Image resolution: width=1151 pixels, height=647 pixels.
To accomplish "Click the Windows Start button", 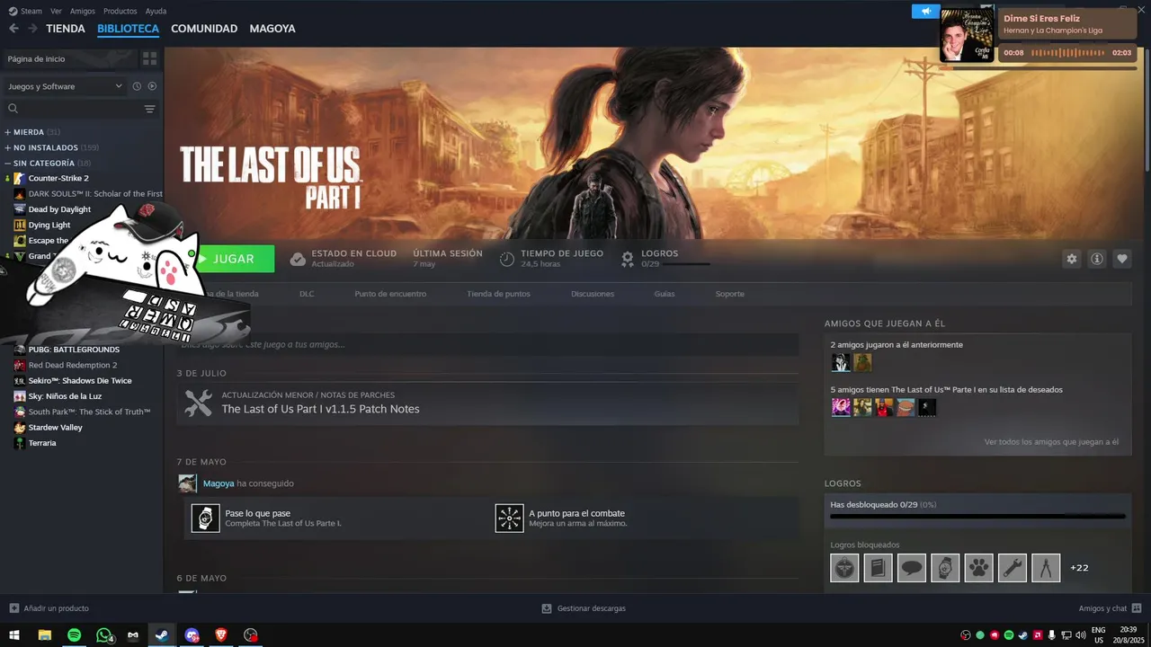I will [x=14, y=634].
